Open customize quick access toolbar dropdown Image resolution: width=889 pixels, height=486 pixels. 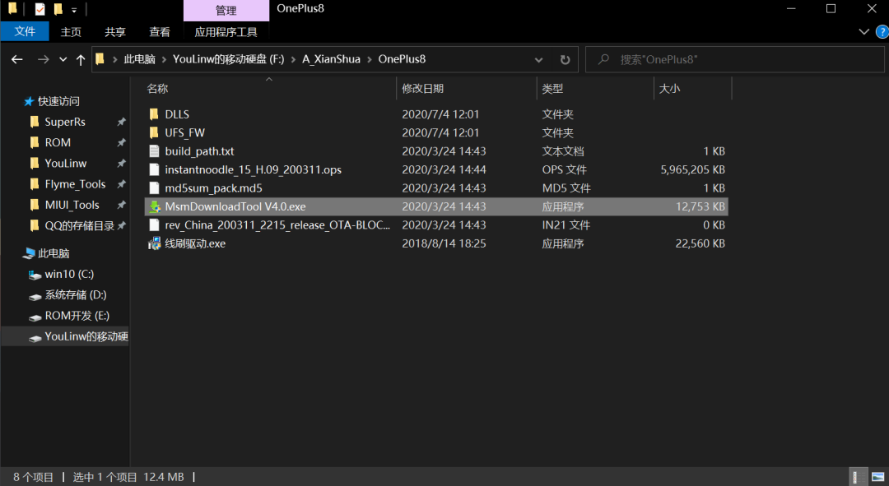tap(74, 10)
